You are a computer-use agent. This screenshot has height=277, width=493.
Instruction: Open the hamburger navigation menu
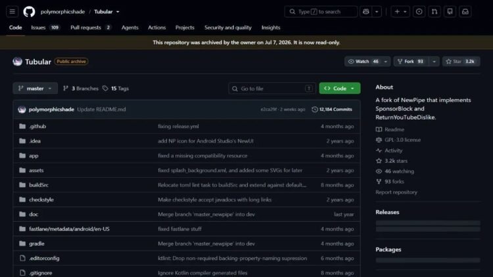[12, 12]
